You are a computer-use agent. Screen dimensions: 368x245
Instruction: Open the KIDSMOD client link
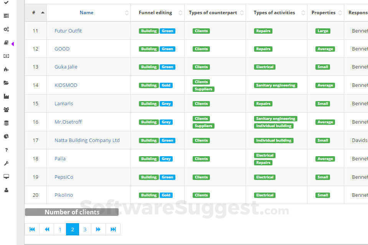(x=66, y=85)
